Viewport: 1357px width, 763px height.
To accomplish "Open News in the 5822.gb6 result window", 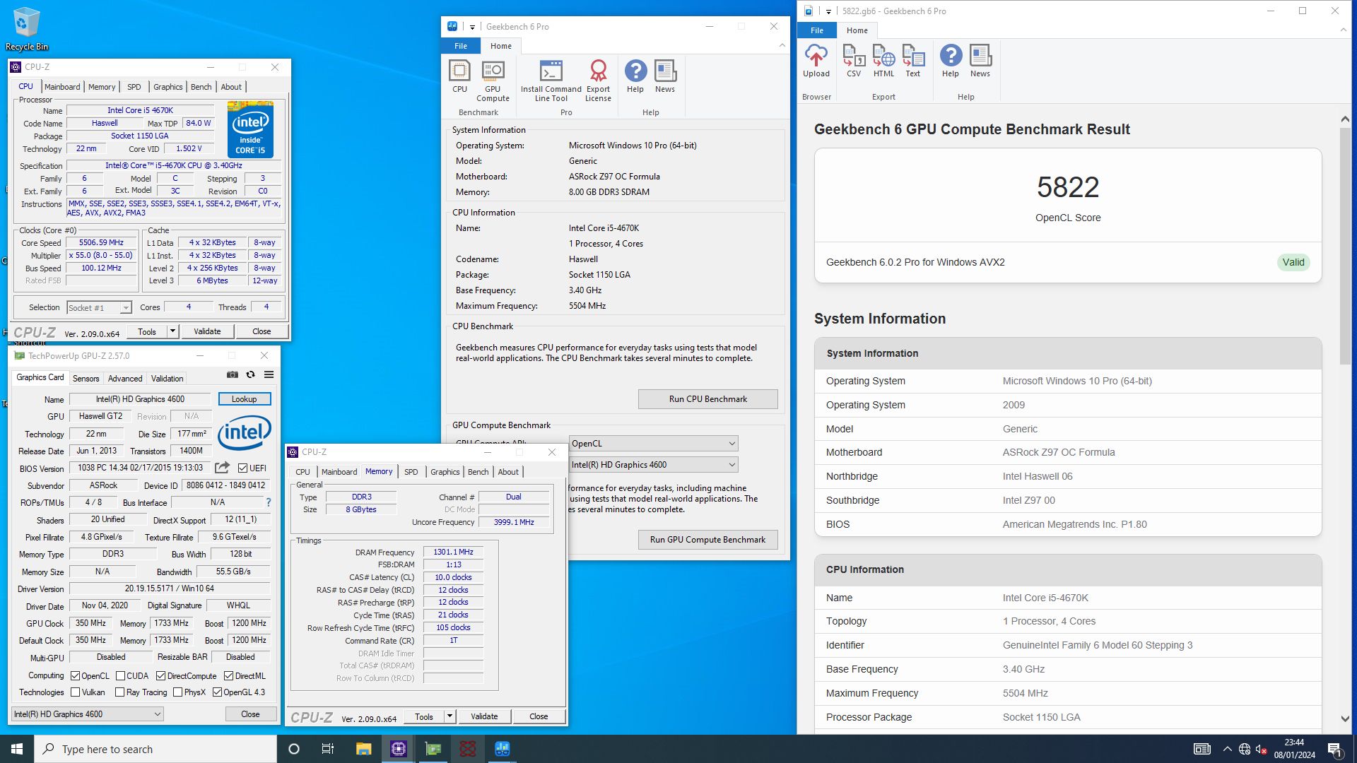I will (x=980, y=61).
